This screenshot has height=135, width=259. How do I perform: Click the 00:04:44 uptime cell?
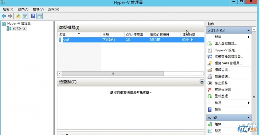[x=188, y=40]
